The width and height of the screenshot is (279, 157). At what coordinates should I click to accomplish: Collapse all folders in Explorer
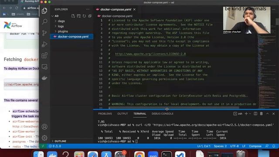pyautogui.click(x=90, y=16)
